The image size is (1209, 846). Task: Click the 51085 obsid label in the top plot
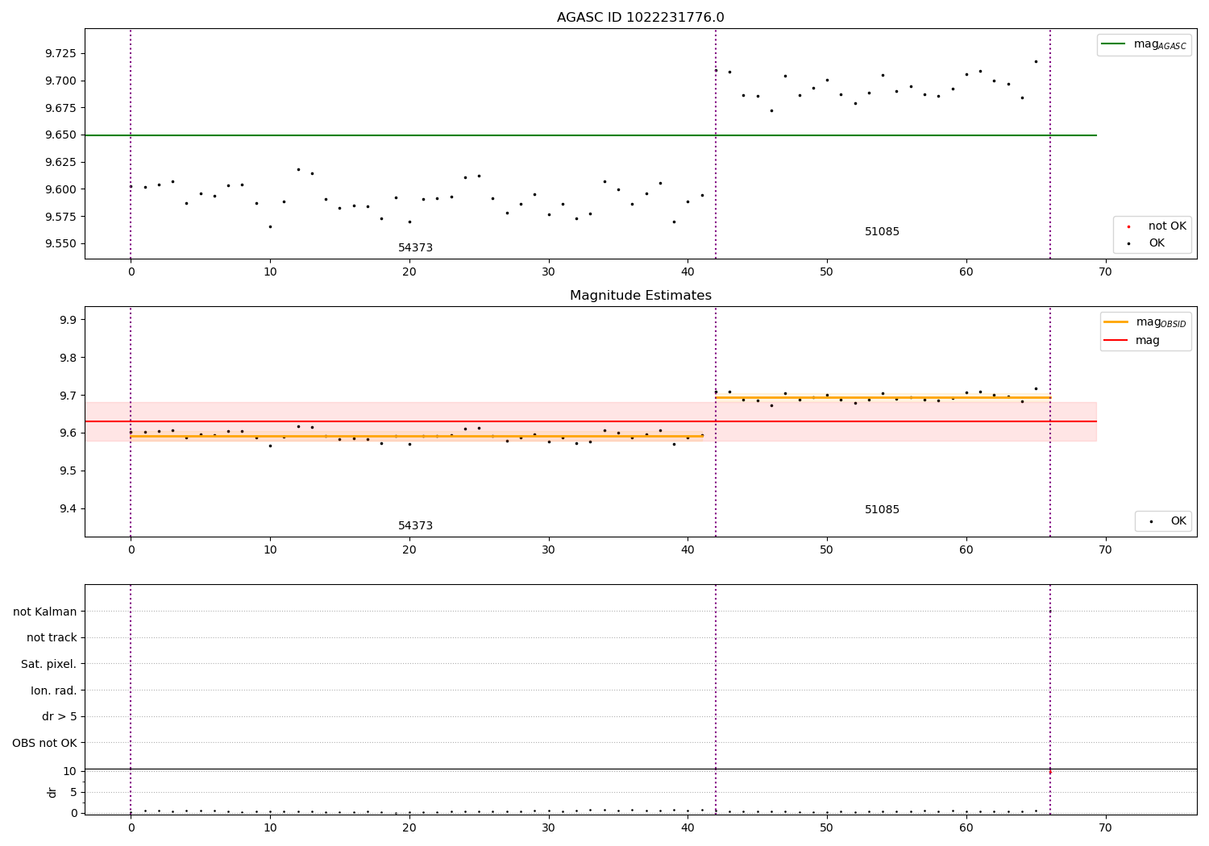882,232
